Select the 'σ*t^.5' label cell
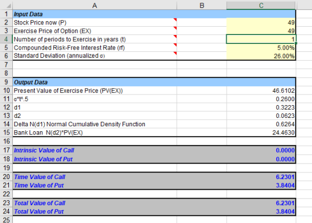Screen dimensions: 312x223 (x=95, y=99)
